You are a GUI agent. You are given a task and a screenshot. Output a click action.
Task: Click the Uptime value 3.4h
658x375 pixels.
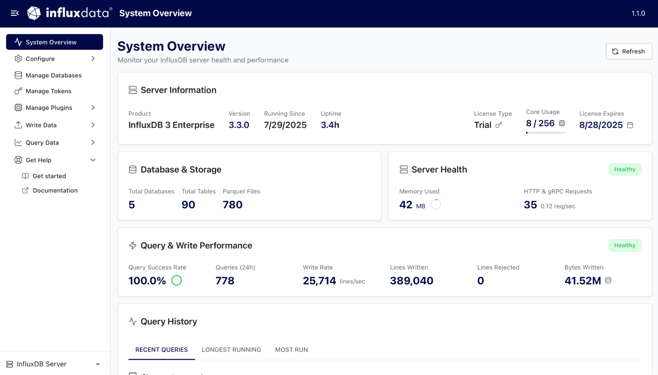click(330, 125)
